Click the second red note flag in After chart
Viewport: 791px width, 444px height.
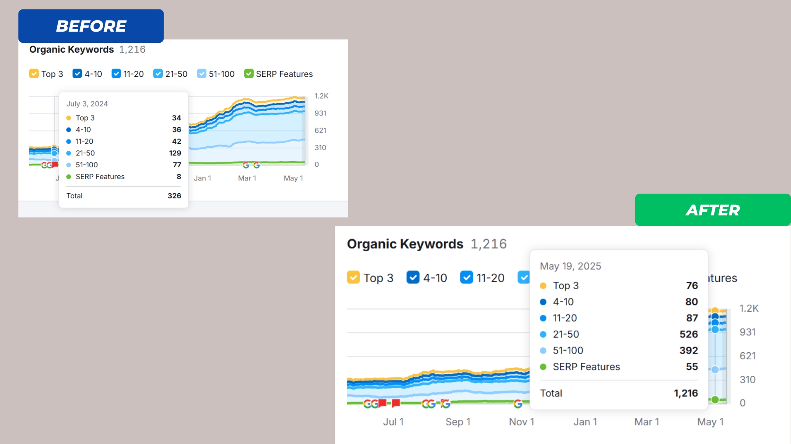(x=396, y=403)
